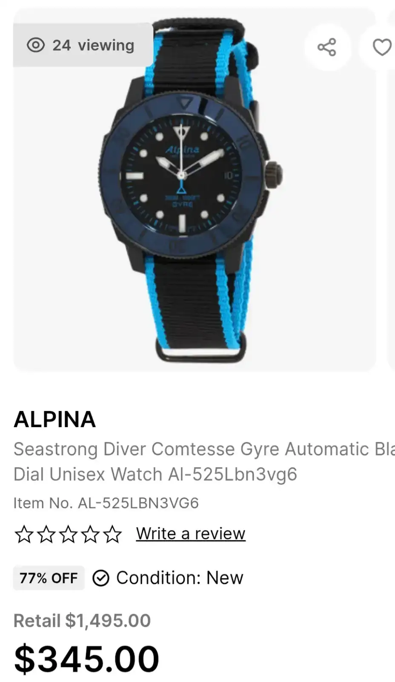
Task: Add watch to wishlist heart
Action: 381,47
